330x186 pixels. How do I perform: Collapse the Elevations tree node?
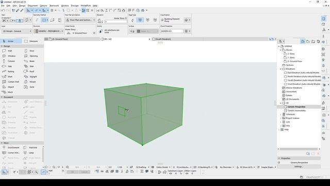(x=280, y=69)
